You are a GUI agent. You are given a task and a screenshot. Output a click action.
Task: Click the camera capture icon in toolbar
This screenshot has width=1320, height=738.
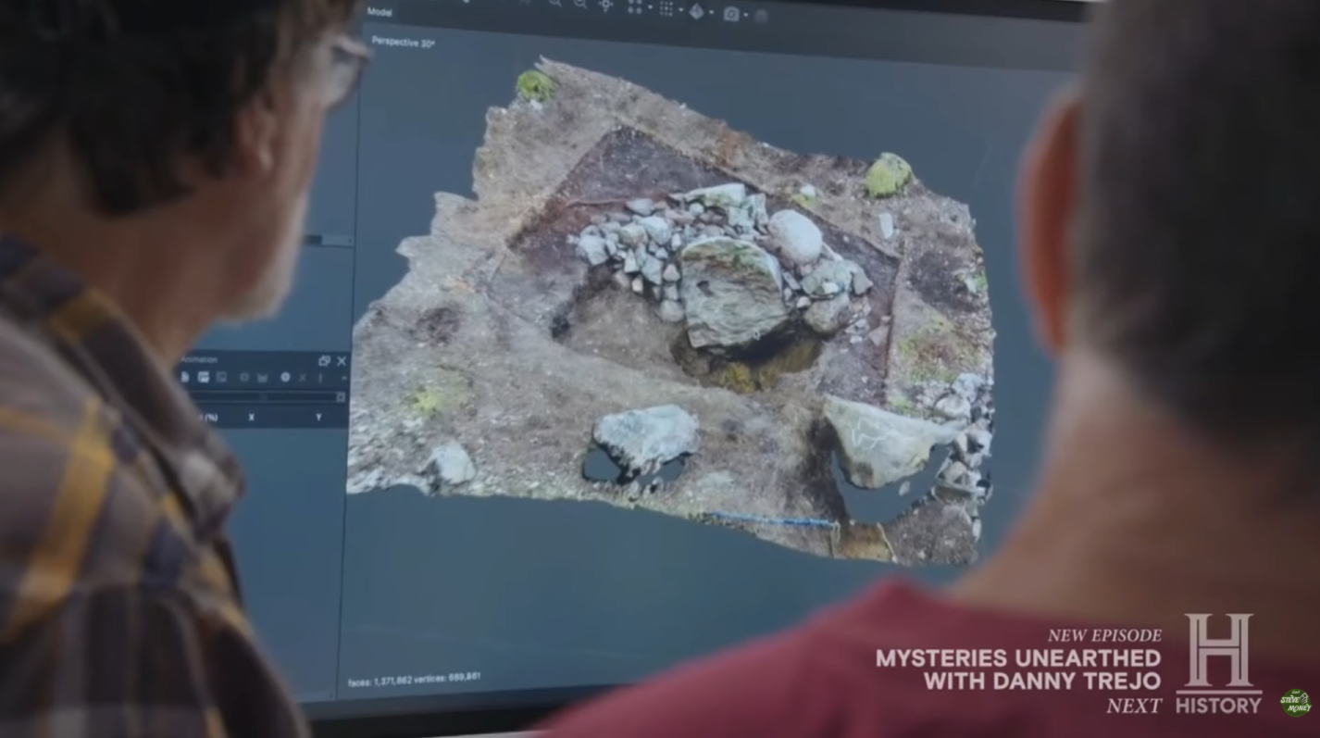coord(731,14)
